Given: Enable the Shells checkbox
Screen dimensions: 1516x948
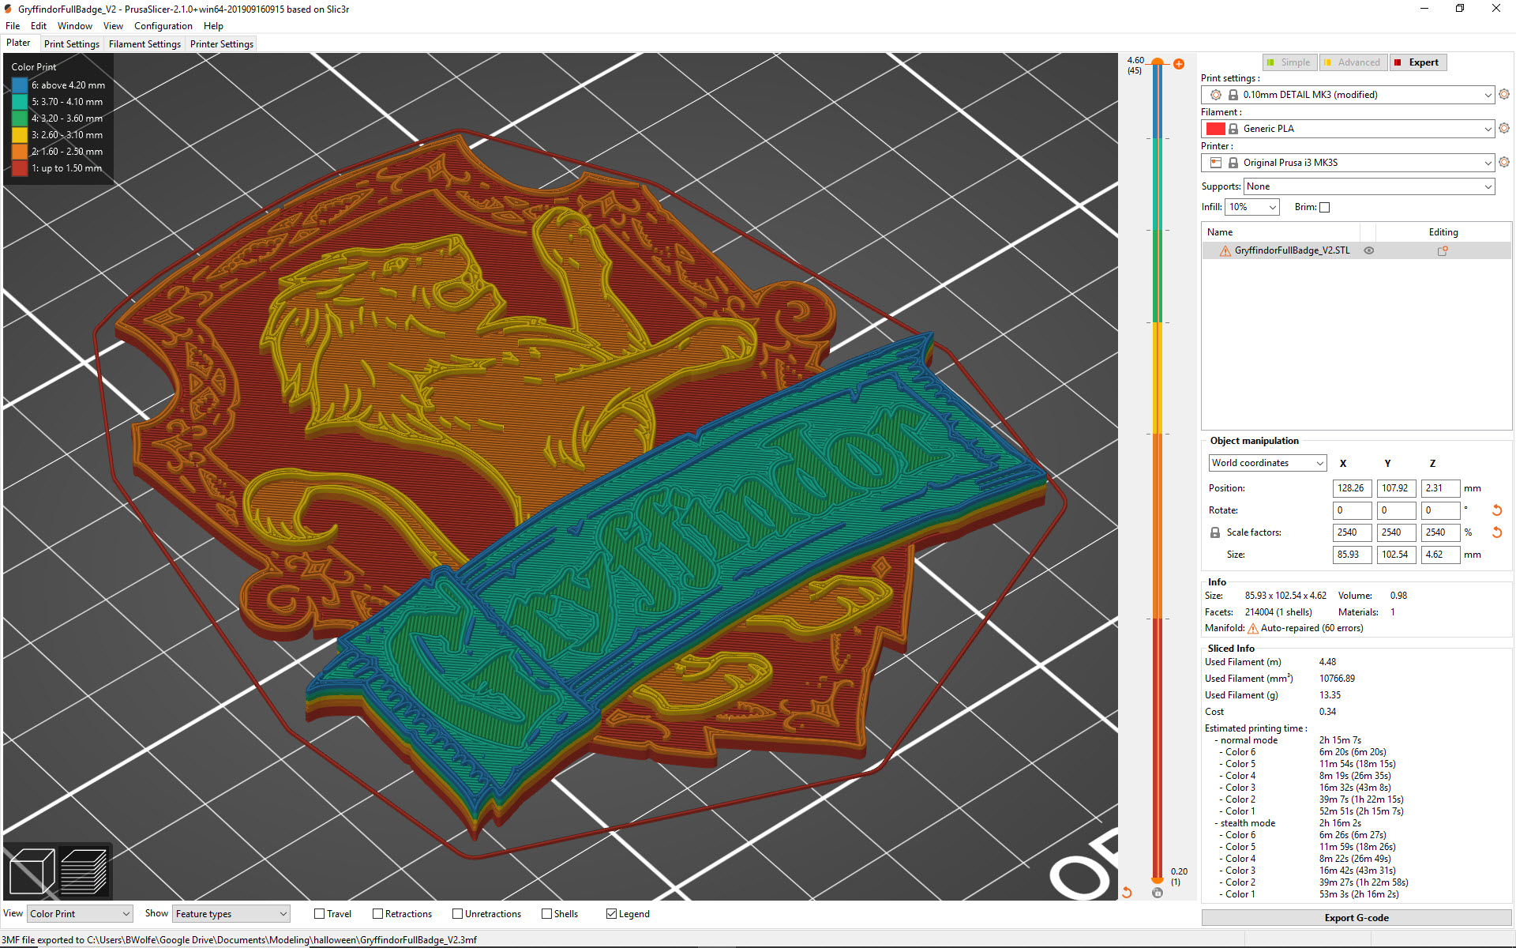Looking at the screenshot, I should click(x=546, y=914).
